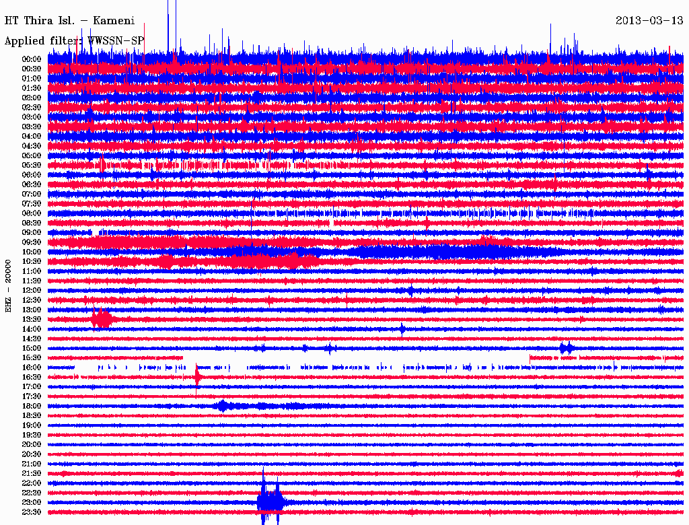Click the 01:30 time label
Screen dimensions: 689x525
pos(32,88)
